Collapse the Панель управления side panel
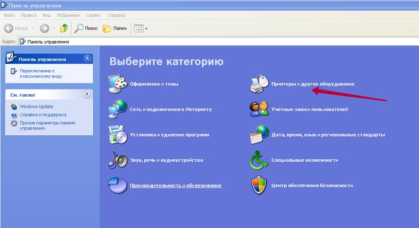419x228 pixels. (87, 58)
